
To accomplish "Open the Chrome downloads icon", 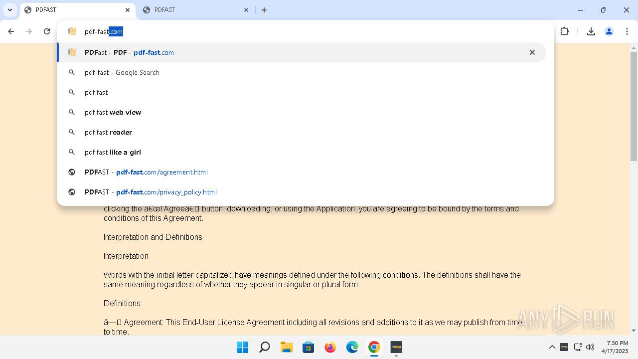I will click(591, 31).
